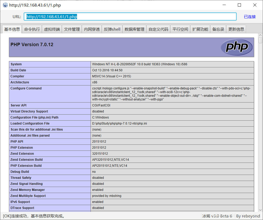Maximize the window
Viewport: 263px width, 220px height.
click(x=239, y=5)
